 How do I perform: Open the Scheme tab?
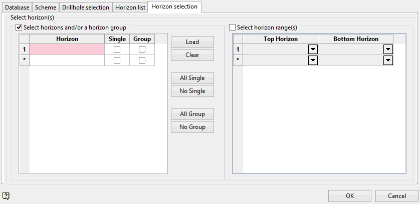point(46,7)
